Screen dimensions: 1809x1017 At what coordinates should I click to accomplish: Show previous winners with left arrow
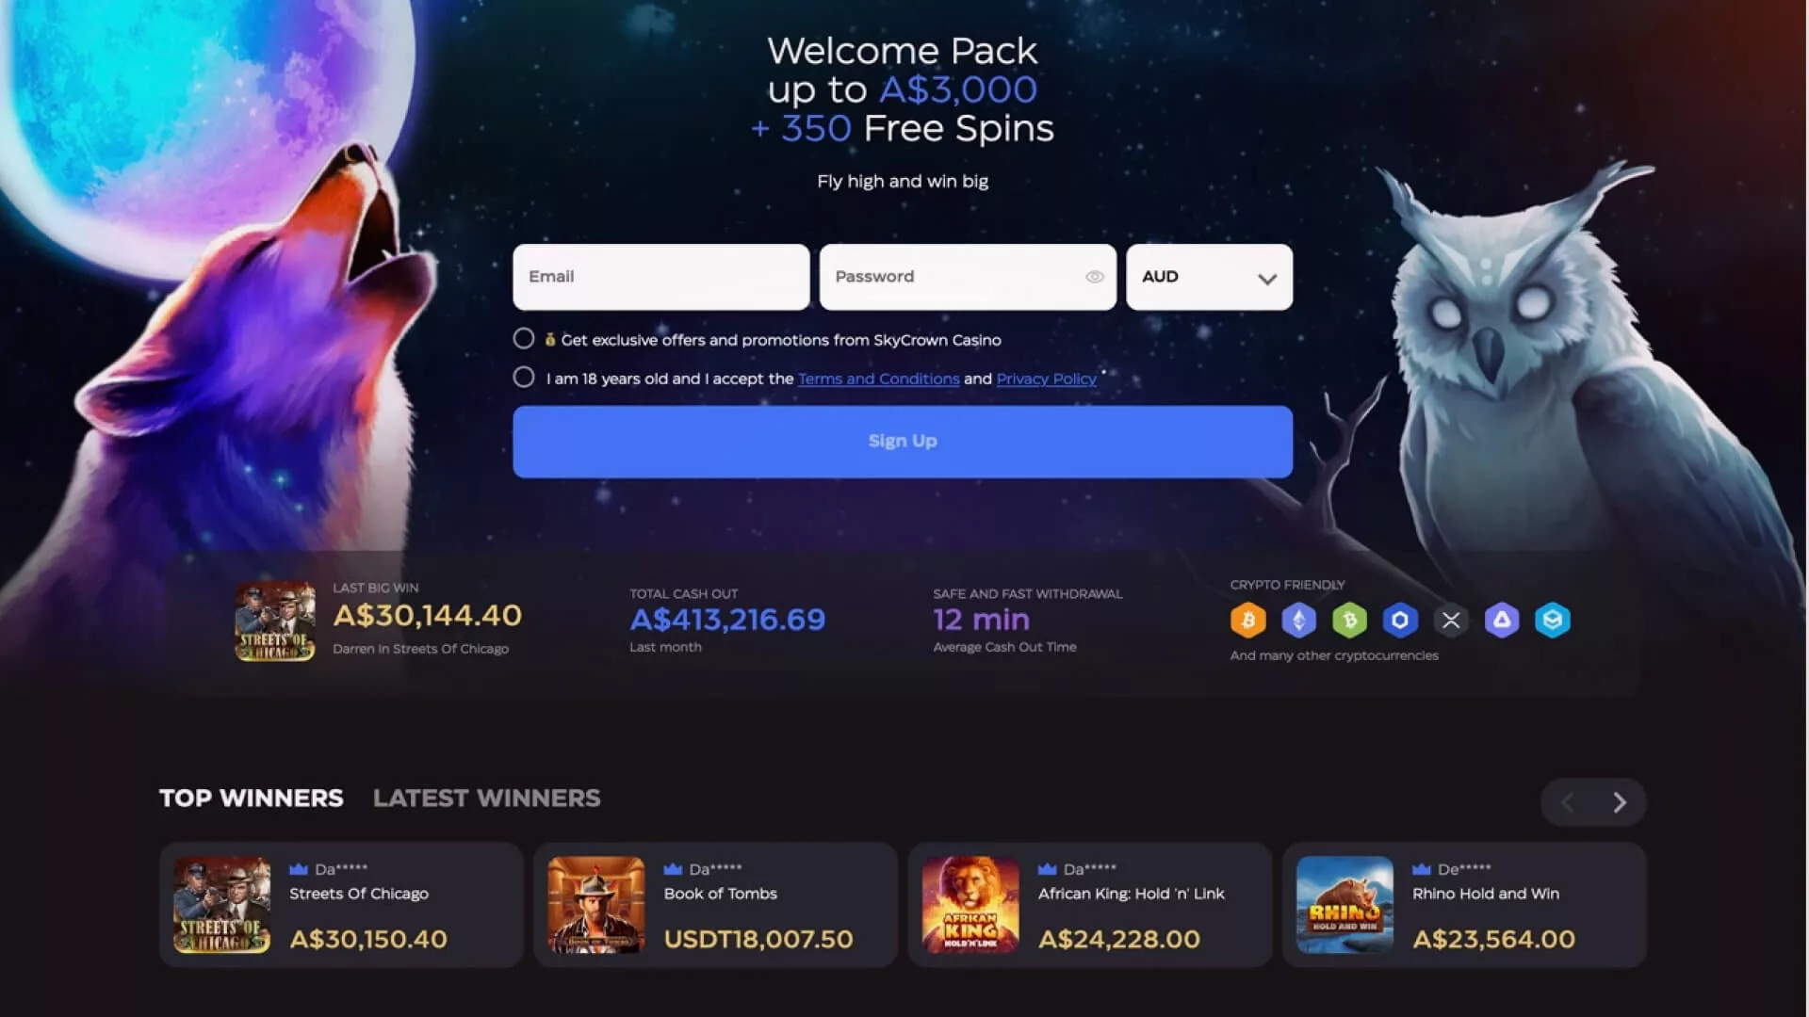click(1568, 802)
